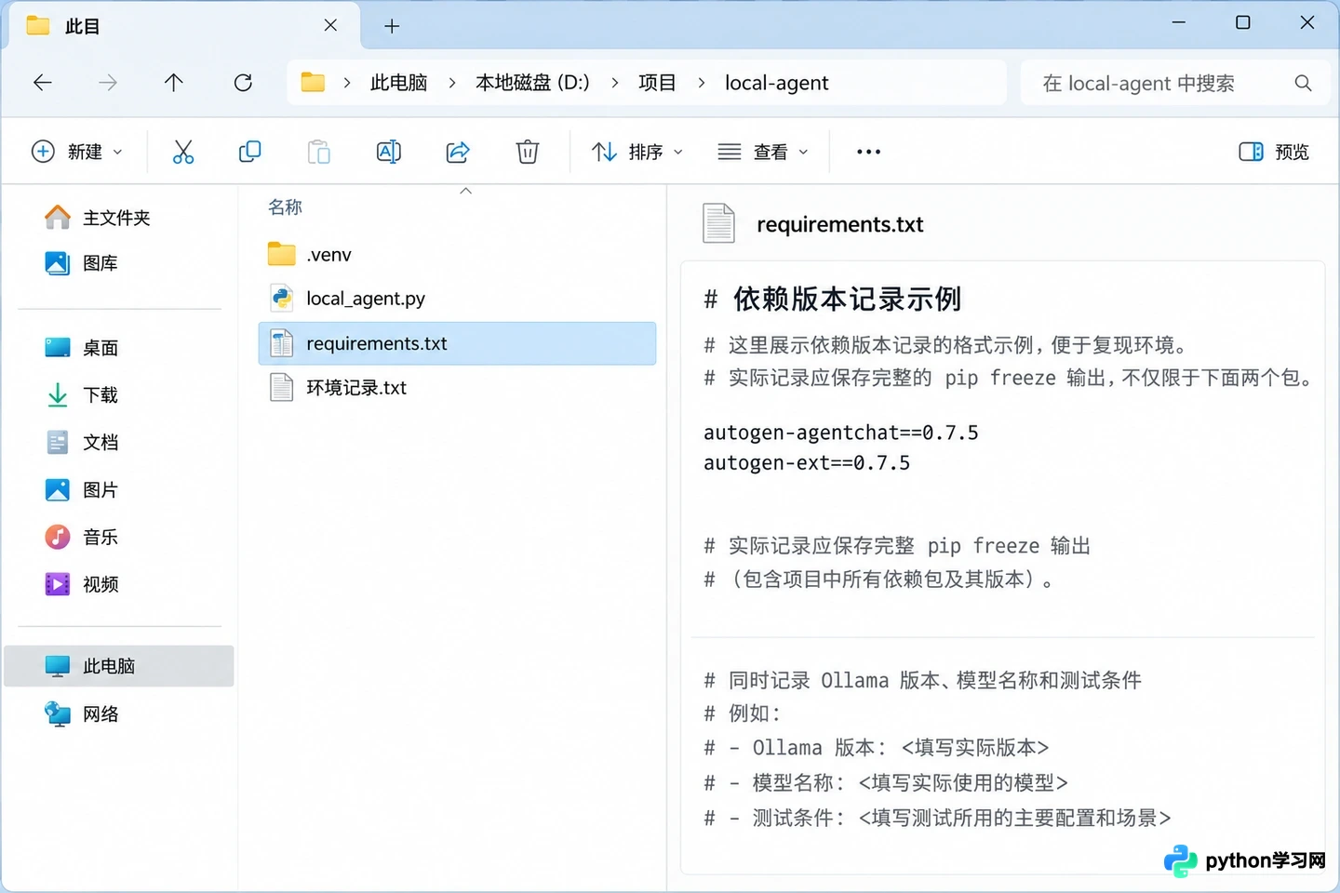
Task: Select requirements.txt in file list
Action: click(457, 343)
